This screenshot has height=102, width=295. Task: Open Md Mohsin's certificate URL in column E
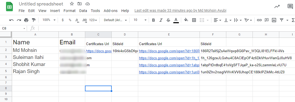coord(169,51)
